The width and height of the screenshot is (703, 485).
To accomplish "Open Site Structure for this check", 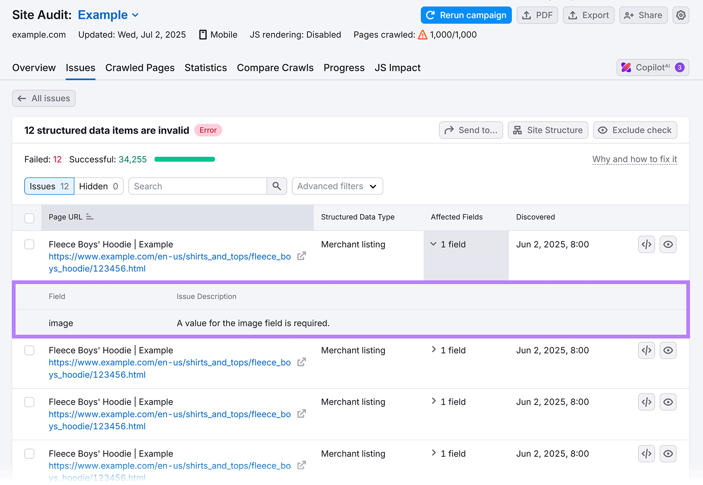I will click(x=547, y=130).
